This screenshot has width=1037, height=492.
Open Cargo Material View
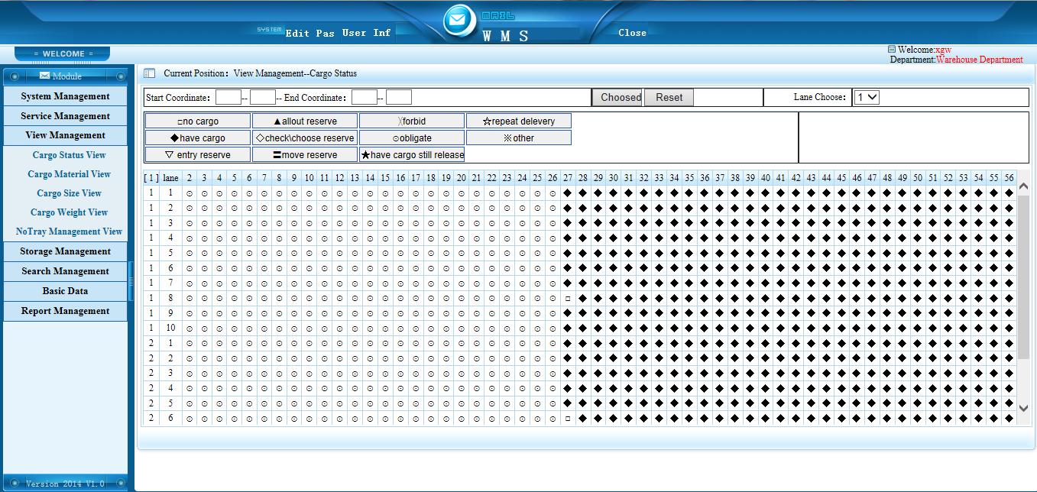[69, 174]
